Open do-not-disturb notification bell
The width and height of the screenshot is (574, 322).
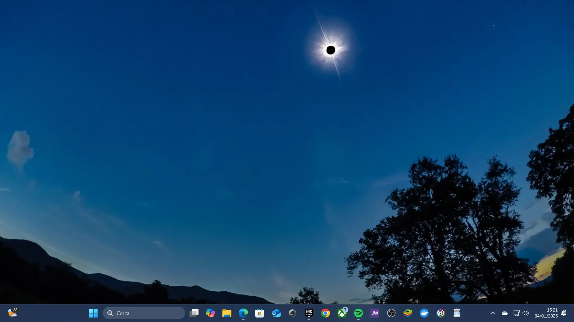pos(564,313)
